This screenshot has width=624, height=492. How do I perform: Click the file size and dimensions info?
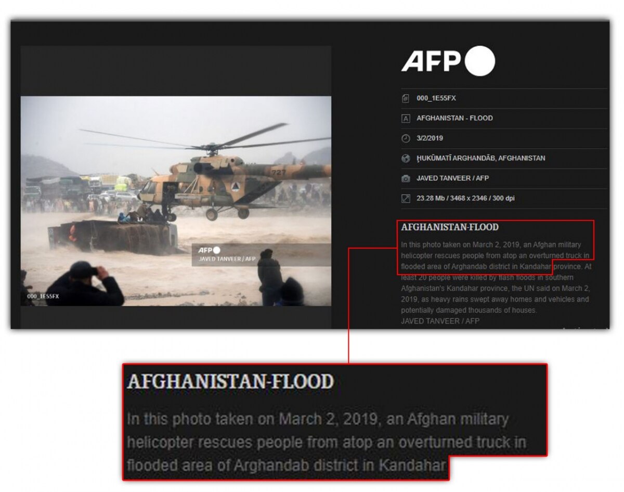point(465,198)
